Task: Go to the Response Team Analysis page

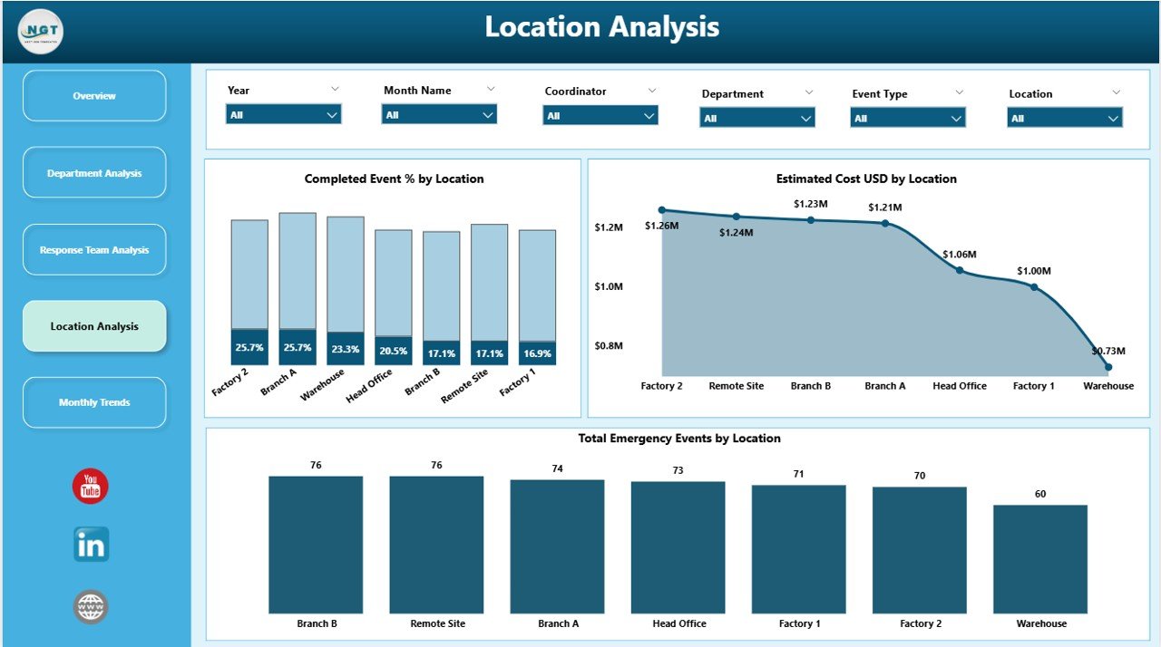Action: 94,249
